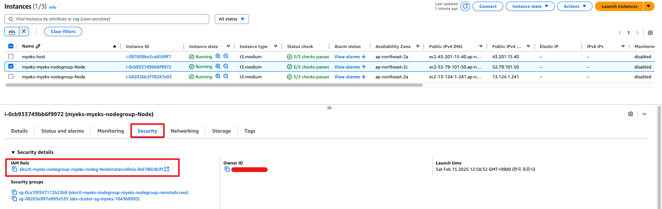
Task: Uncheck instance i-0cb933749bb6f9972 checkbox
Action: (11, 67)
